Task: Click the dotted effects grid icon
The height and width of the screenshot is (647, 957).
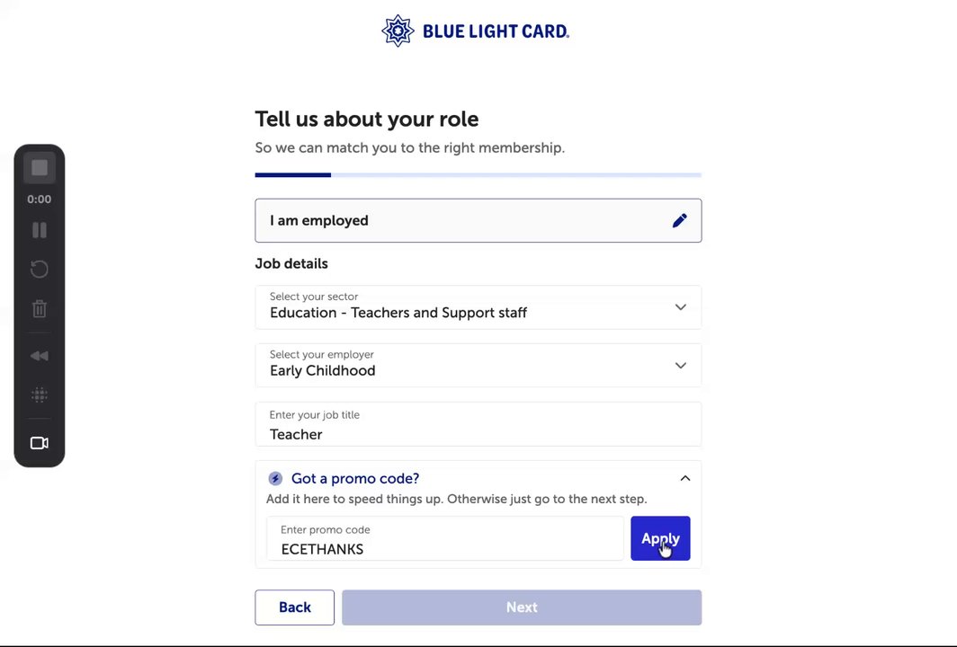Action: [40, 395]
